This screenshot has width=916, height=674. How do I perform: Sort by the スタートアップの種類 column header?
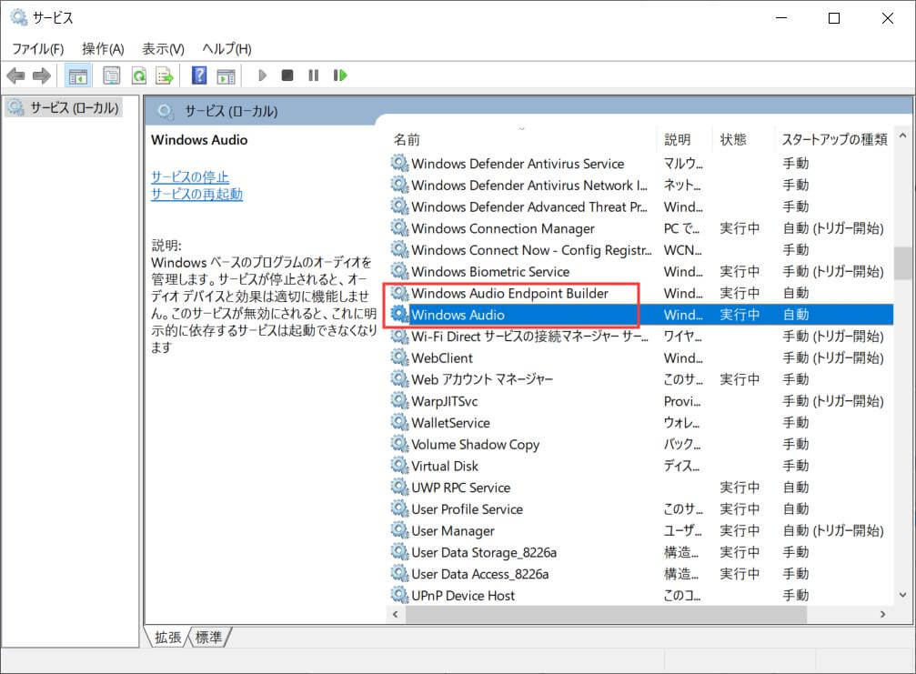pyautogui.click(x=833, y=139)
